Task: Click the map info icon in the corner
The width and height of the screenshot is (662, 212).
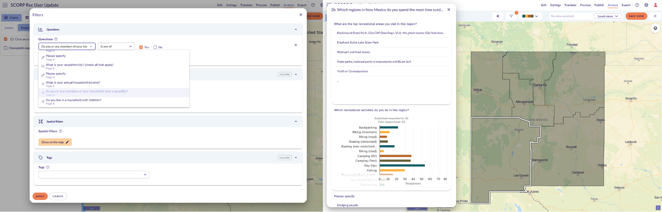Action: click(658, 208)
